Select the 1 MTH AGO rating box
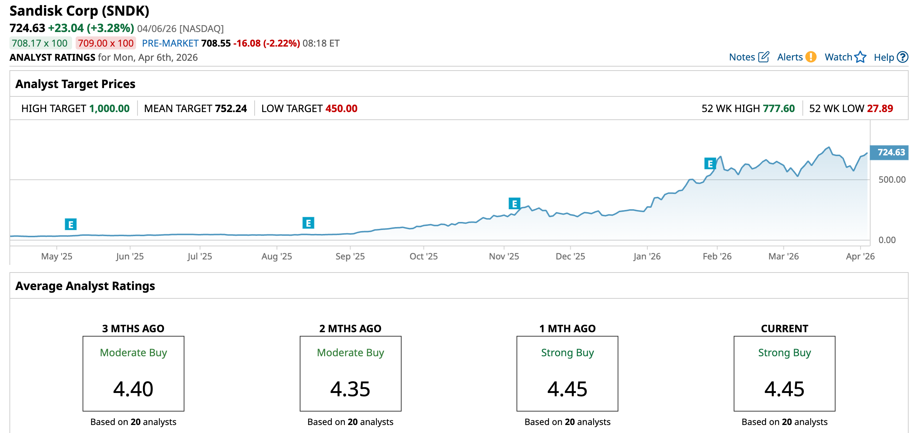The image size is (913, 433). [567, 374]
